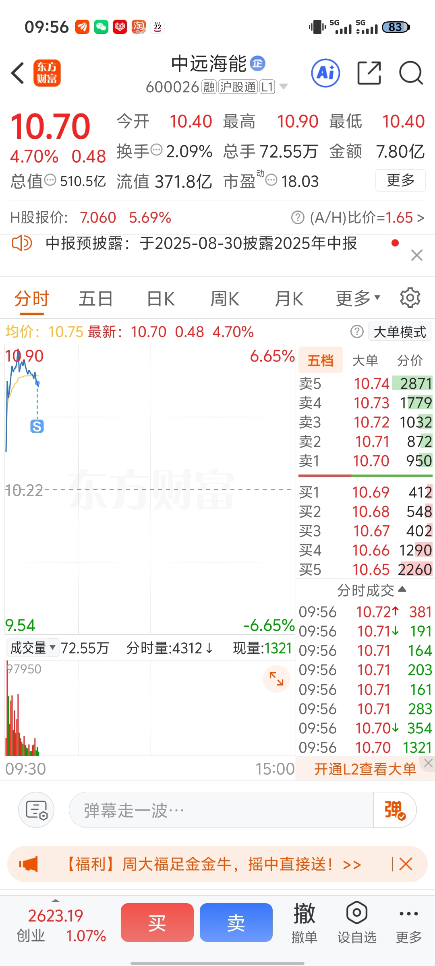Screen dimensions: 435x966
Task: Open the 成交量 indicator dropdown
Action: coord(33,648)
